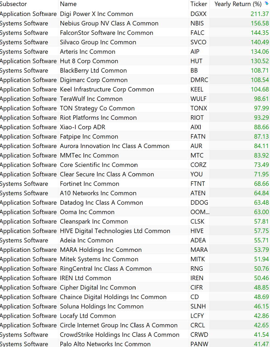The height and width of the screenshot is (347, 270).
Task: Click Xiao-I Corp ADR name cell
Action: coord(83,127)
